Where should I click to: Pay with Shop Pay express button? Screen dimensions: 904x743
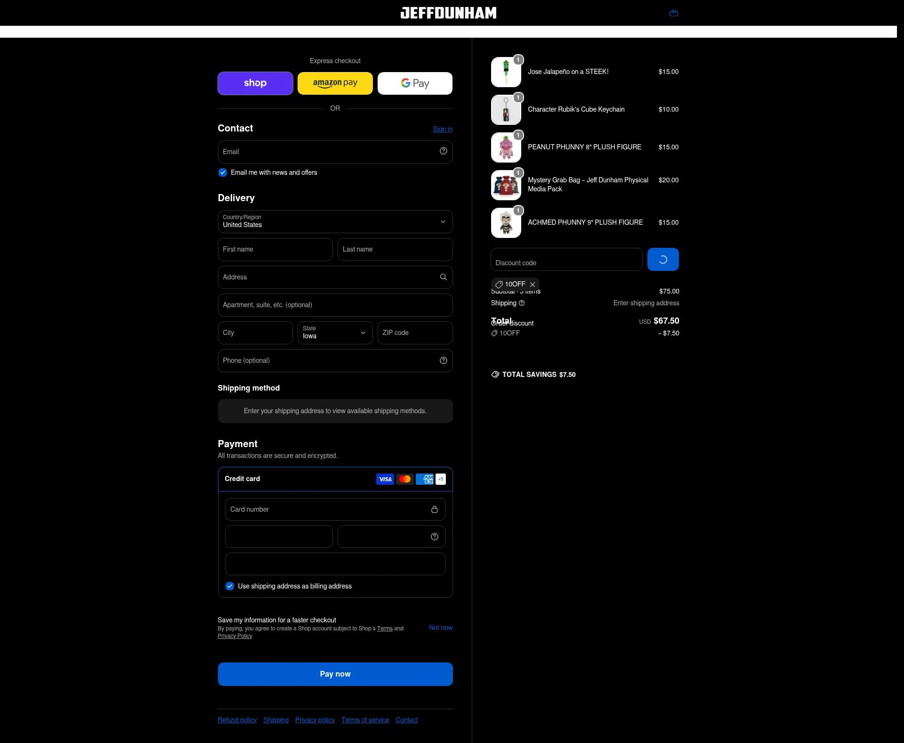click(x=255, y=83)
